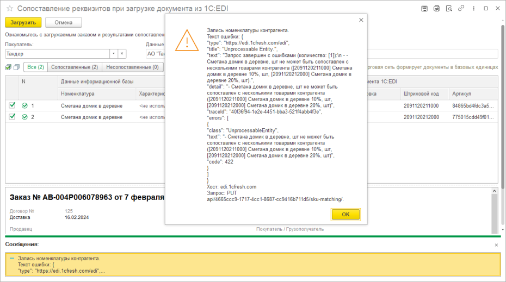Clear the Покупатель field
This screenshot has height=282, width=506.
[122, 54]
